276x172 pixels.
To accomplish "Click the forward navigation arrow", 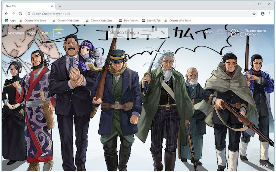I will 13,14.
